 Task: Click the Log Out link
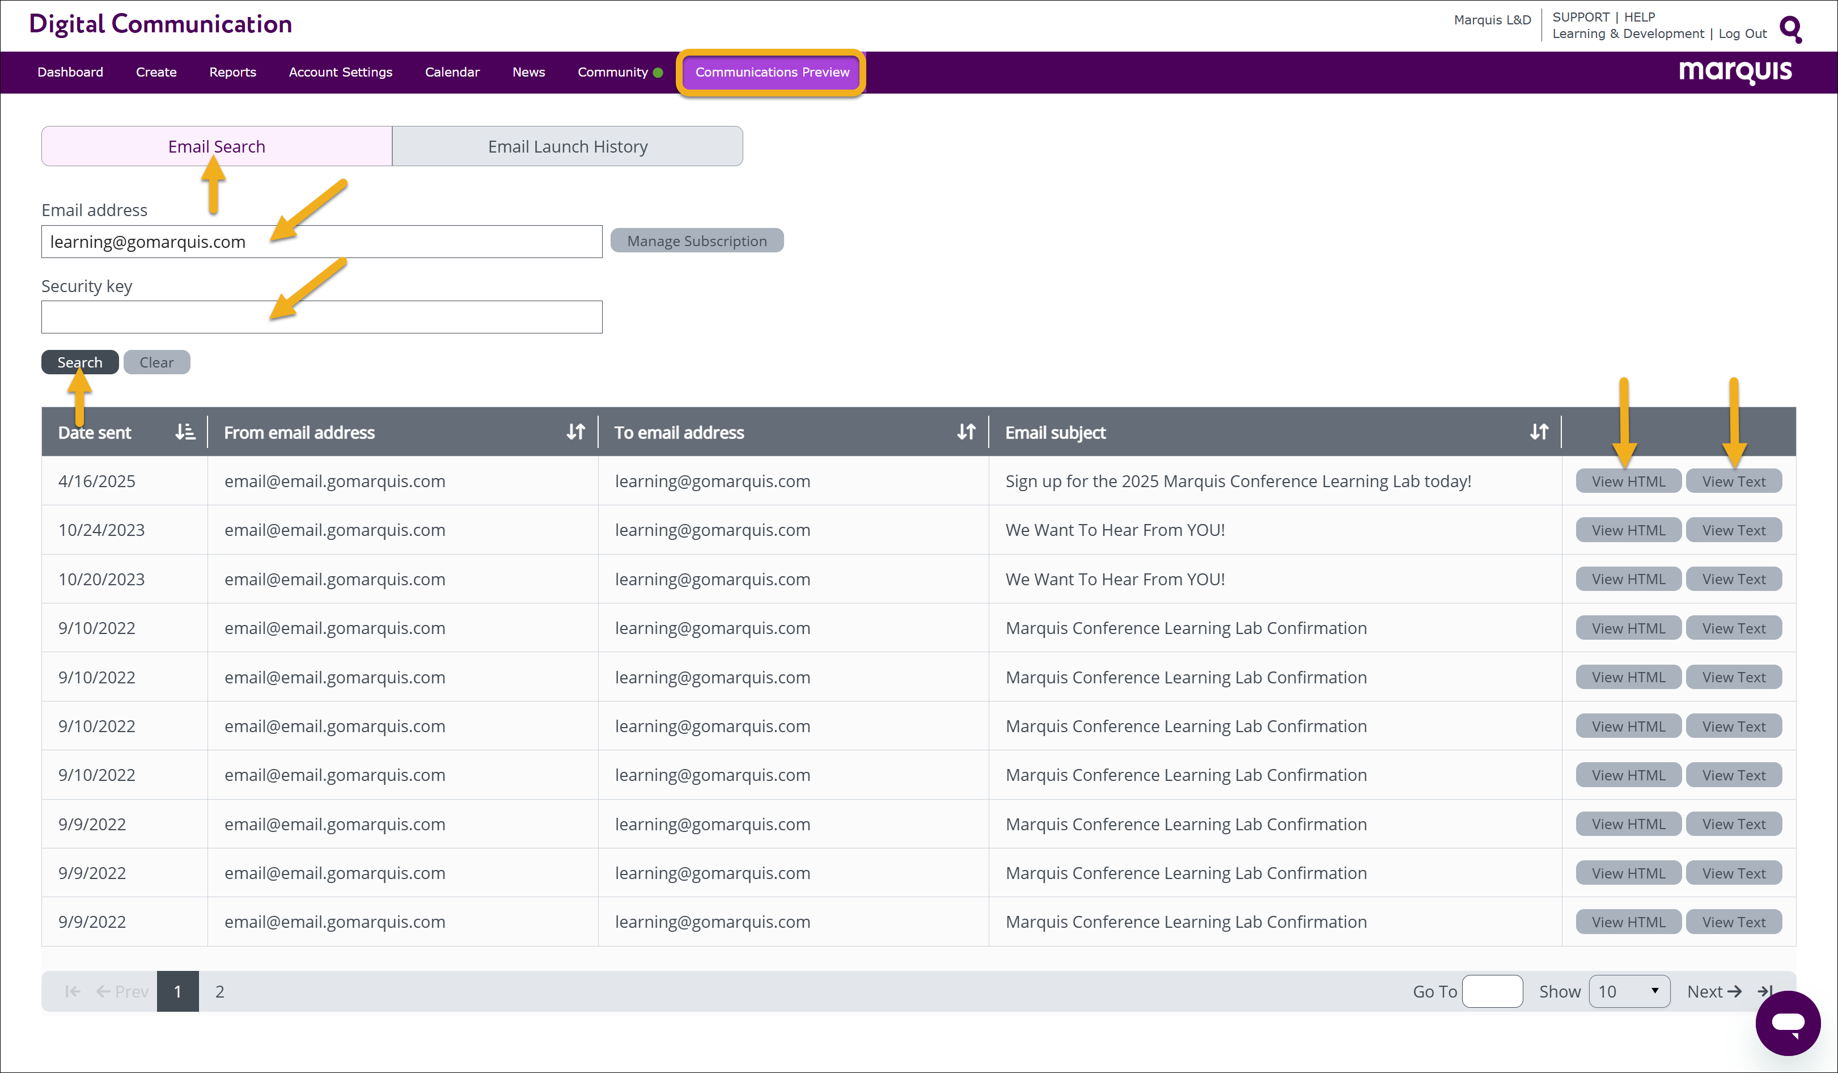(1742, 33)
